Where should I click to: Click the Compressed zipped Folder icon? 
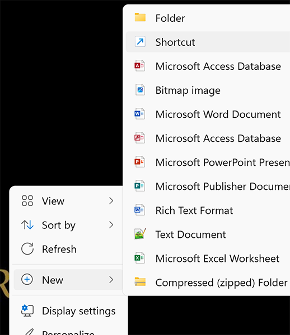point(140,282)
